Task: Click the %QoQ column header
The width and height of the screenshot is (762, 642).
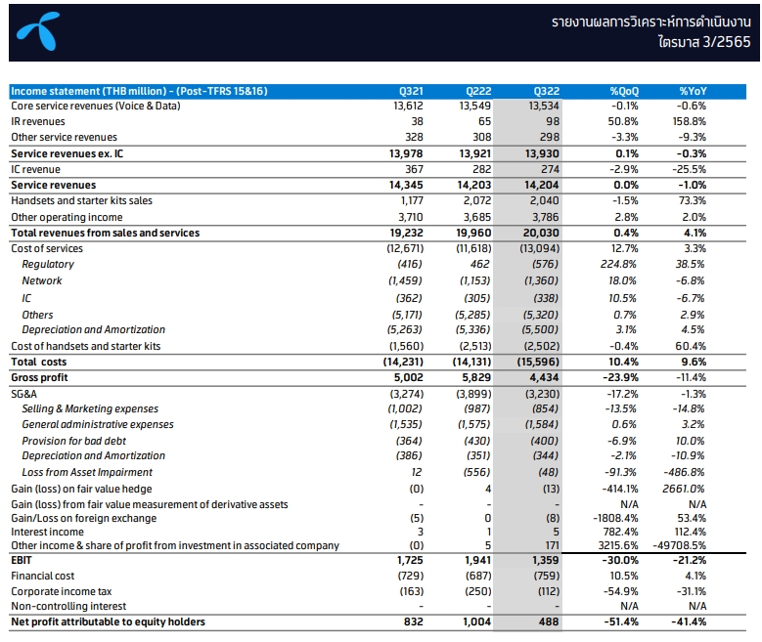Action: pyautogui.click(x=624, y=91)
